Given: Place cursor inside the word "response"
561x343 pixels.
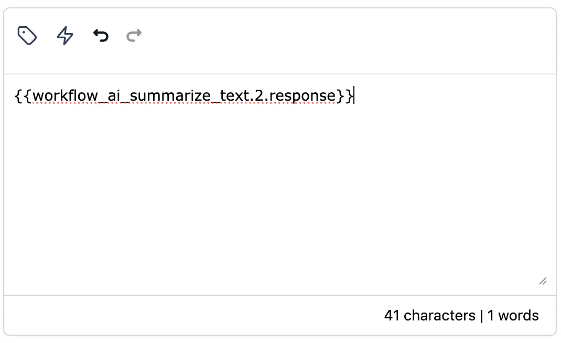Looking at the screenshot, I should [x=302, y=95].
